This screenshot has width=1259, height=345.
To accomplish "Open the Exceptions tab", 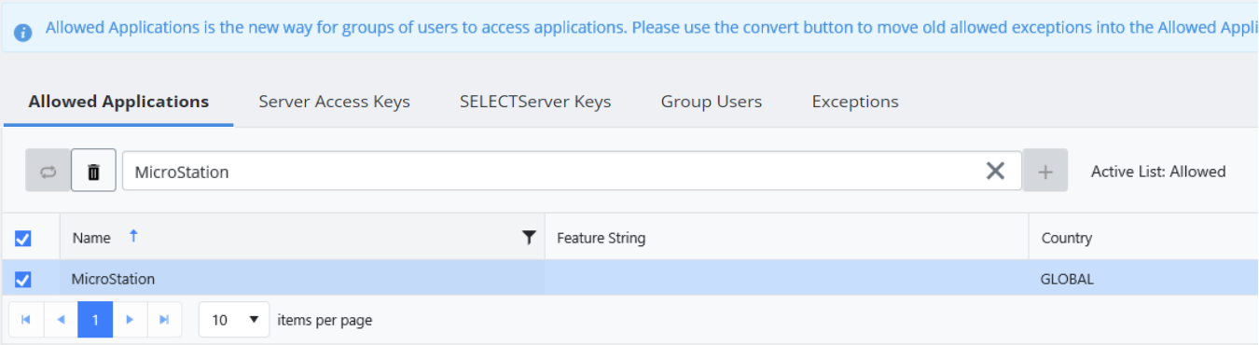I will coord(855,102).
